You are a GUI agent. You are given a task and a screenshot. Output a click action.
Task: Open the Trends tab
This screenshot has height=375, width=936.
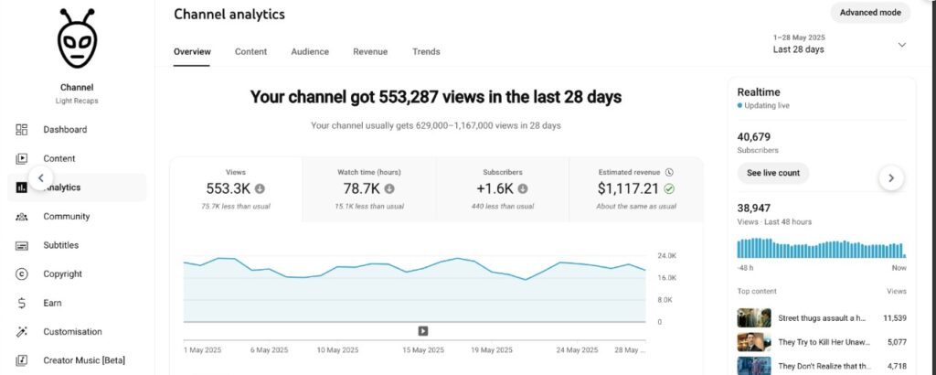coord(426,52)
